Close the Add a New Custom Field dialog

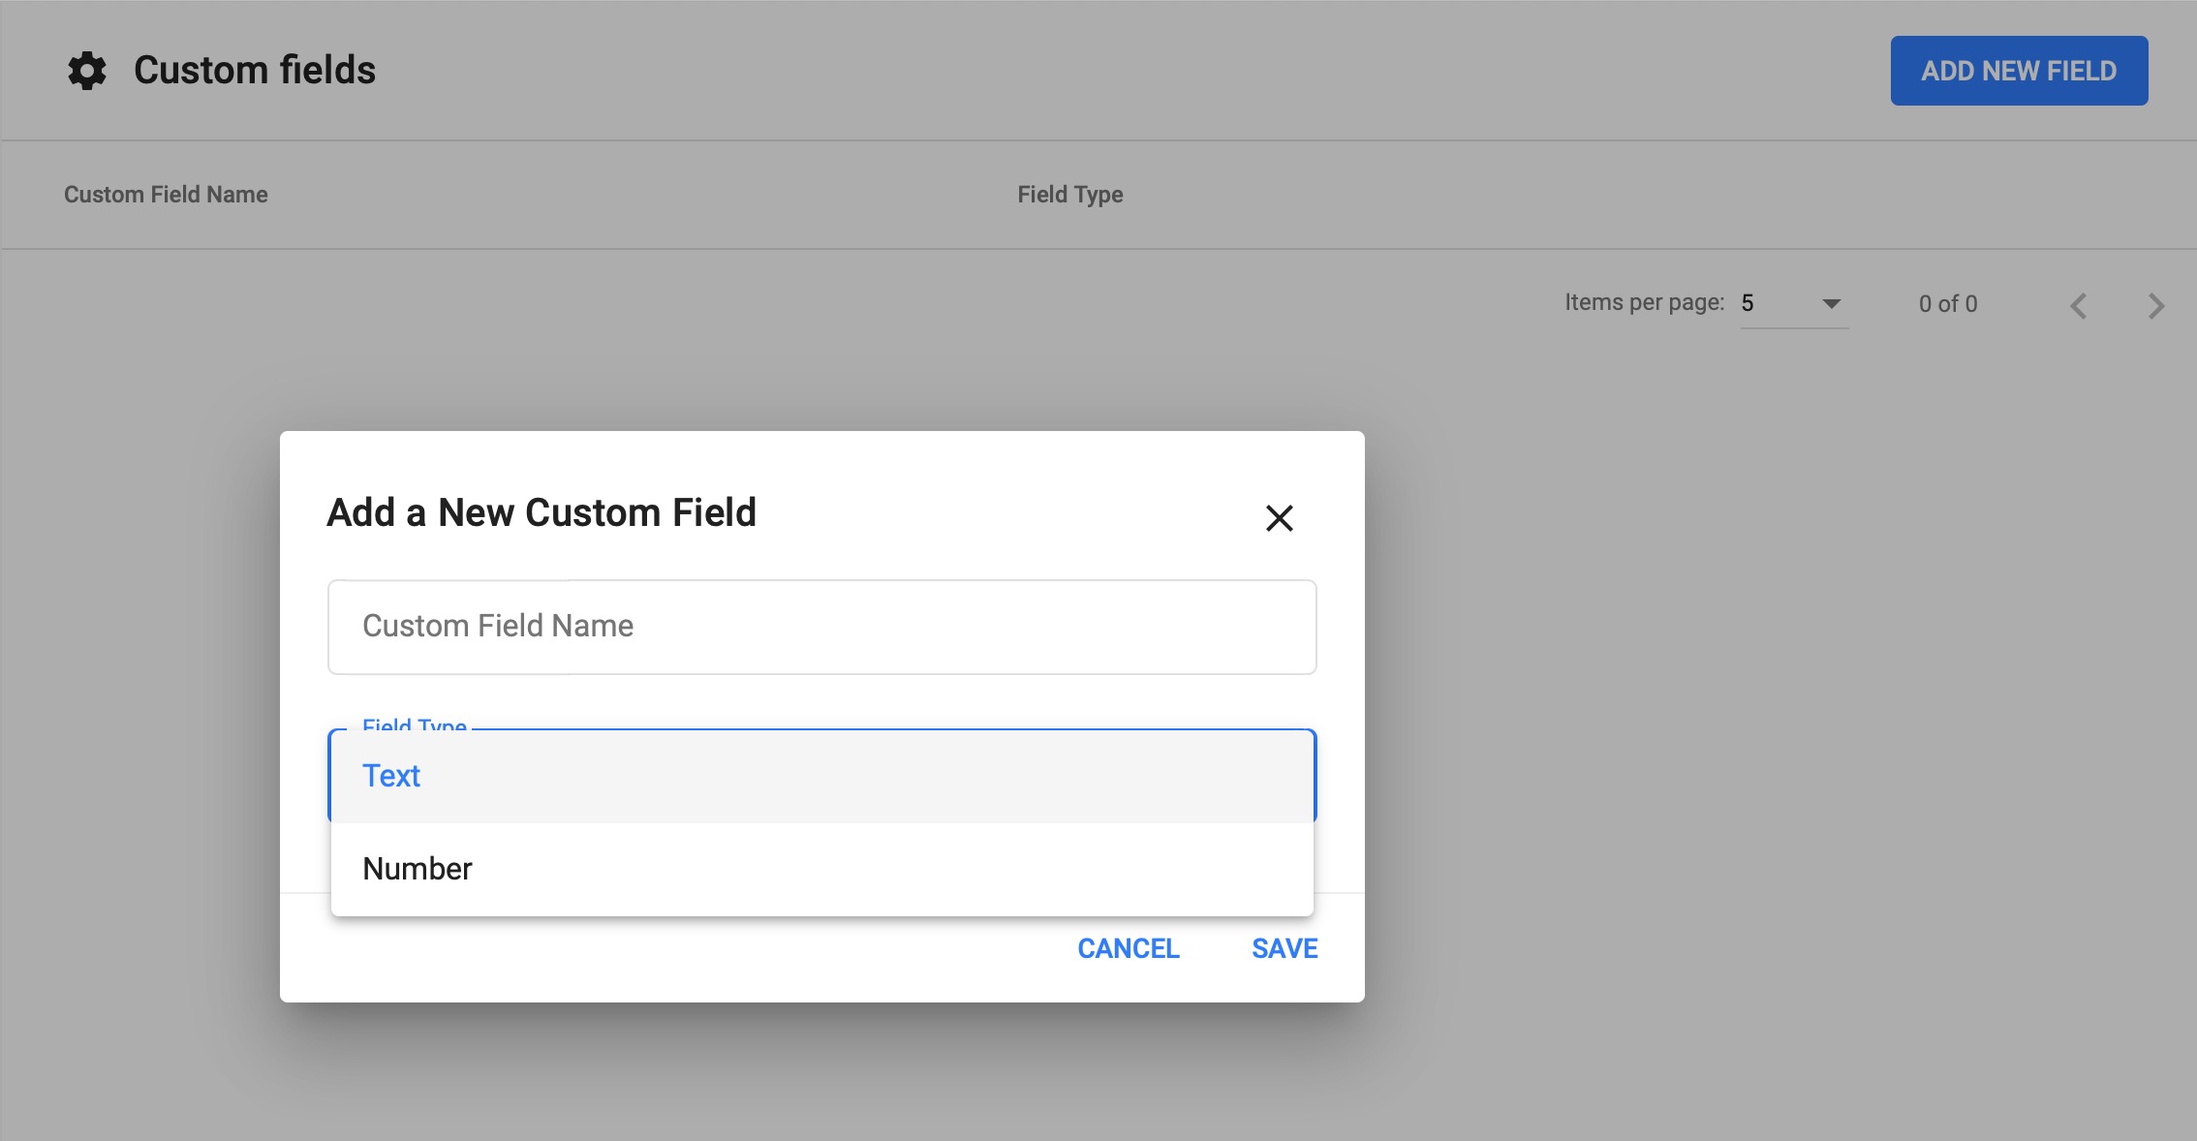(x=1279, y=518)
